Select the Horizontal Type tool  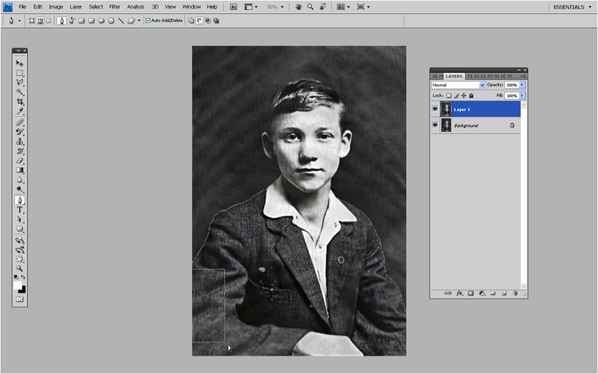20,210
